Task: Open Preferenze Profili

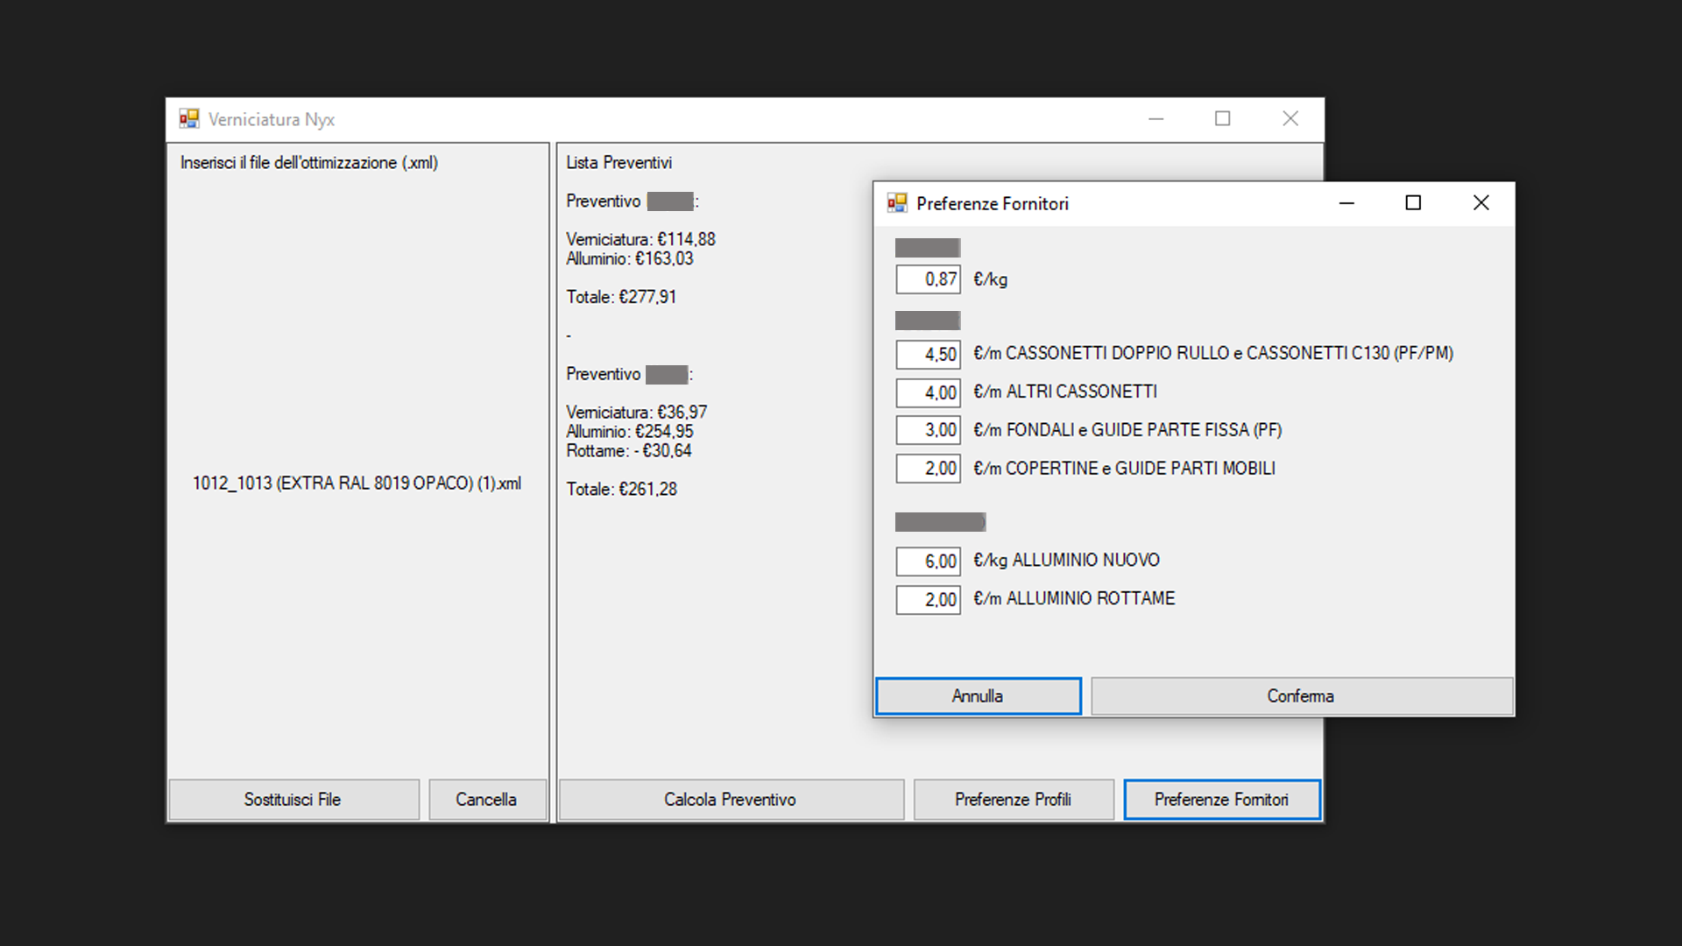Action: pyautogui.click(x=1014, y=800)
